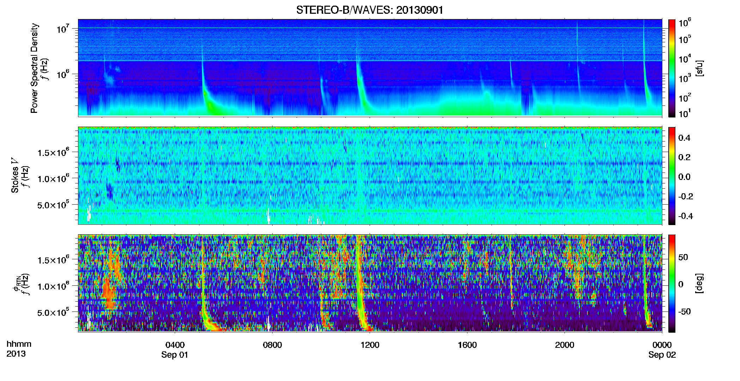Click the -50 label on angle colorbar
The width and height of the screenshot is (740, 381).
point(684,312)
